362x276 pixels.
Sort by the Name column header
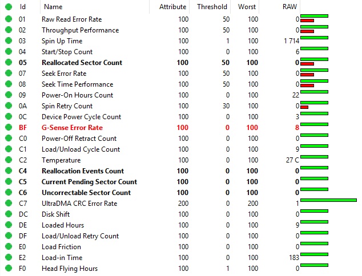click(53, 7)
